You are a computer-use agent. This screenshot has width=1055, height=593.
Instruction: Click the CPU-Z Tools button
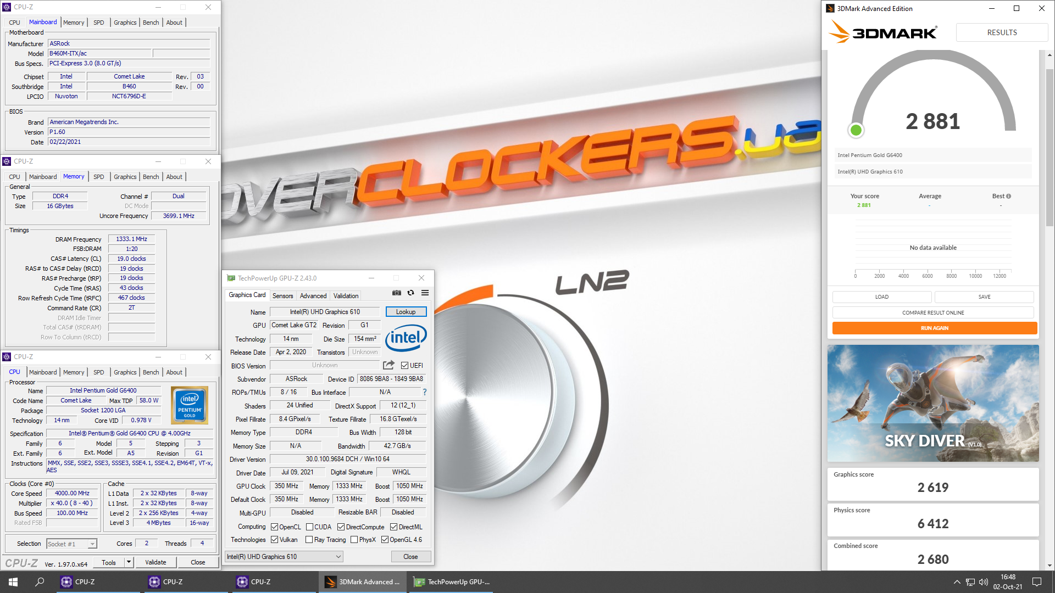pyautogui.click(x=109, y=562)
